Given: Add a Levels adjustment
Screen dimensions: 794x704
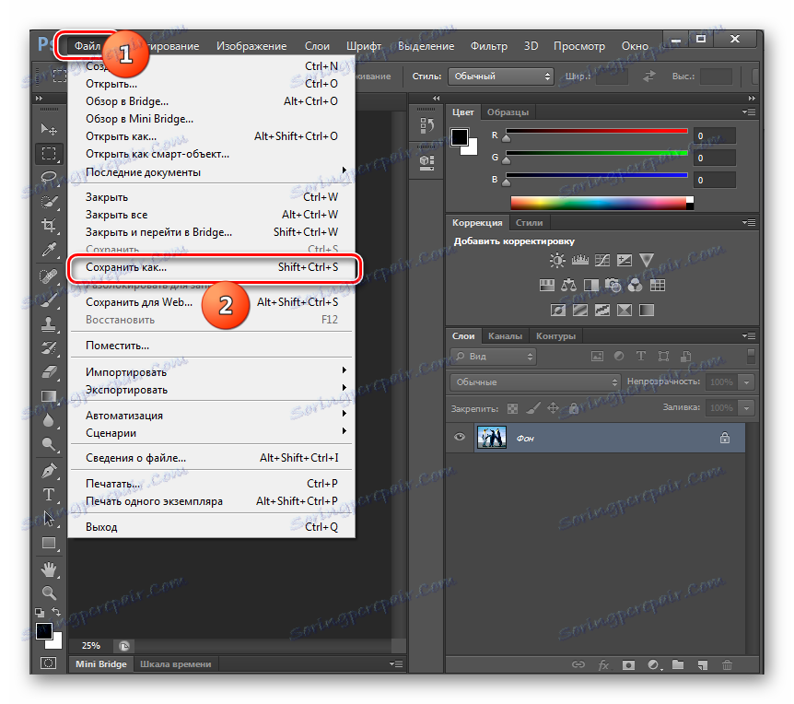Looking at the screenshot, I should click(x=579, y=261).
